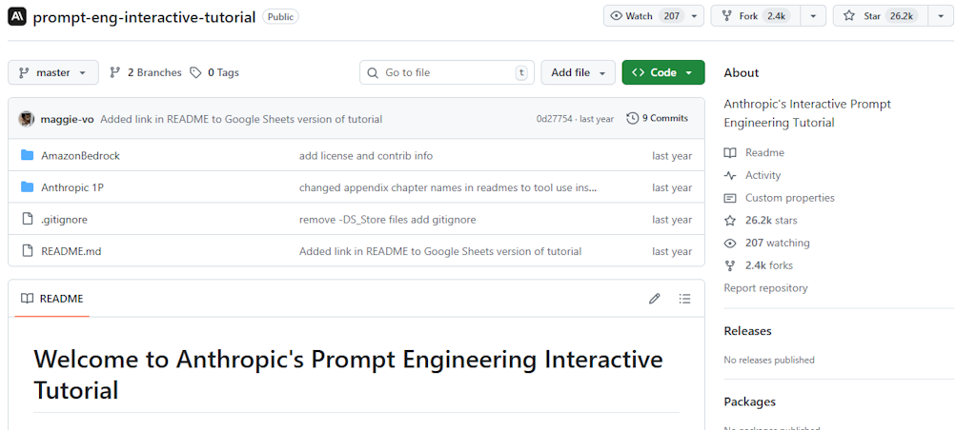This screenshot has height=430, width=976.
Task: Click the edit README pencil icon
Action: [654, 299]
